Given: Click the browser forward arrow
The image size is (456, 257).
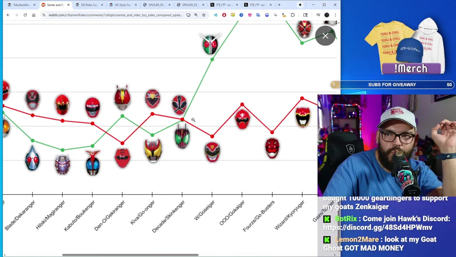Looking at the screenshot, I should [x=16, y=15].
